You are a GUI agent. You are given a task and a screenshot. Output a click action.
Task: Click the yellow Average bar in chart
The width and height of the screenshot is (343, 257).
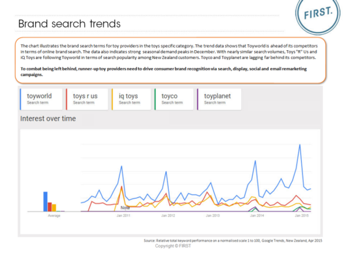(x=53, y=208)
